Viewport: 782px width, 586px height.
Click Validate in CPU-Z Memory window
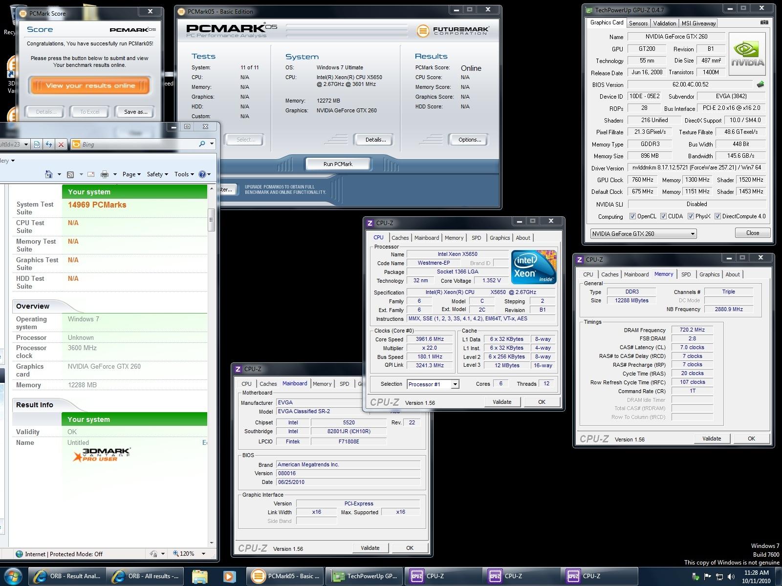[712, 439]
